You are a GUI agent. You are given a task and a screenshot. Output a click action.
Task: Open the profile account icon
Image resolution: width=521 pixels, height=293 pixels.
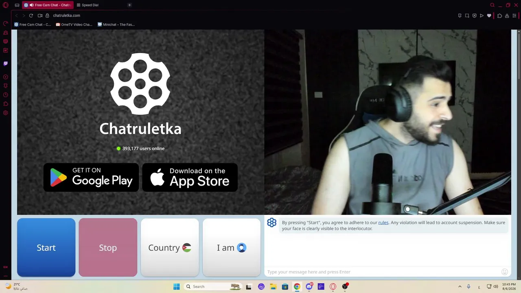(x=507, y=15)
